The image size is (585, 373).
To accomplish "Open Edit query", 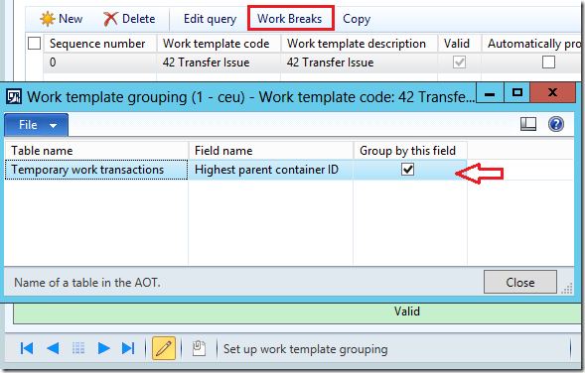I will pos(210,19).
